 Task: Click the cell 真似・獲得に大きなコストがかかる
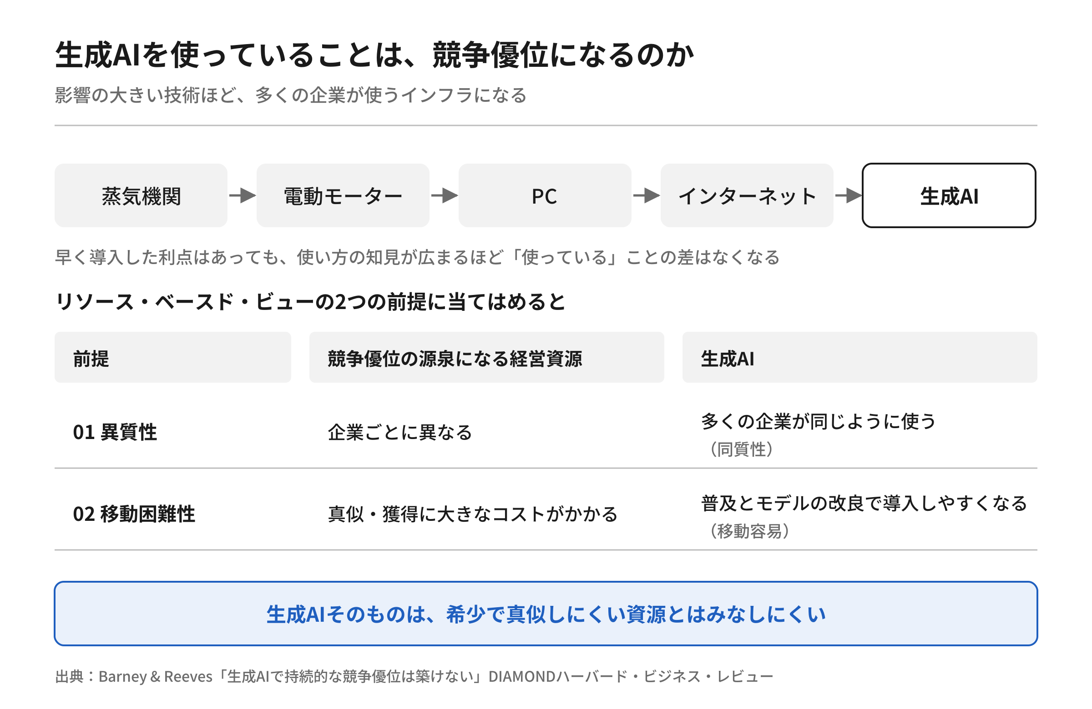click(473, 514)
